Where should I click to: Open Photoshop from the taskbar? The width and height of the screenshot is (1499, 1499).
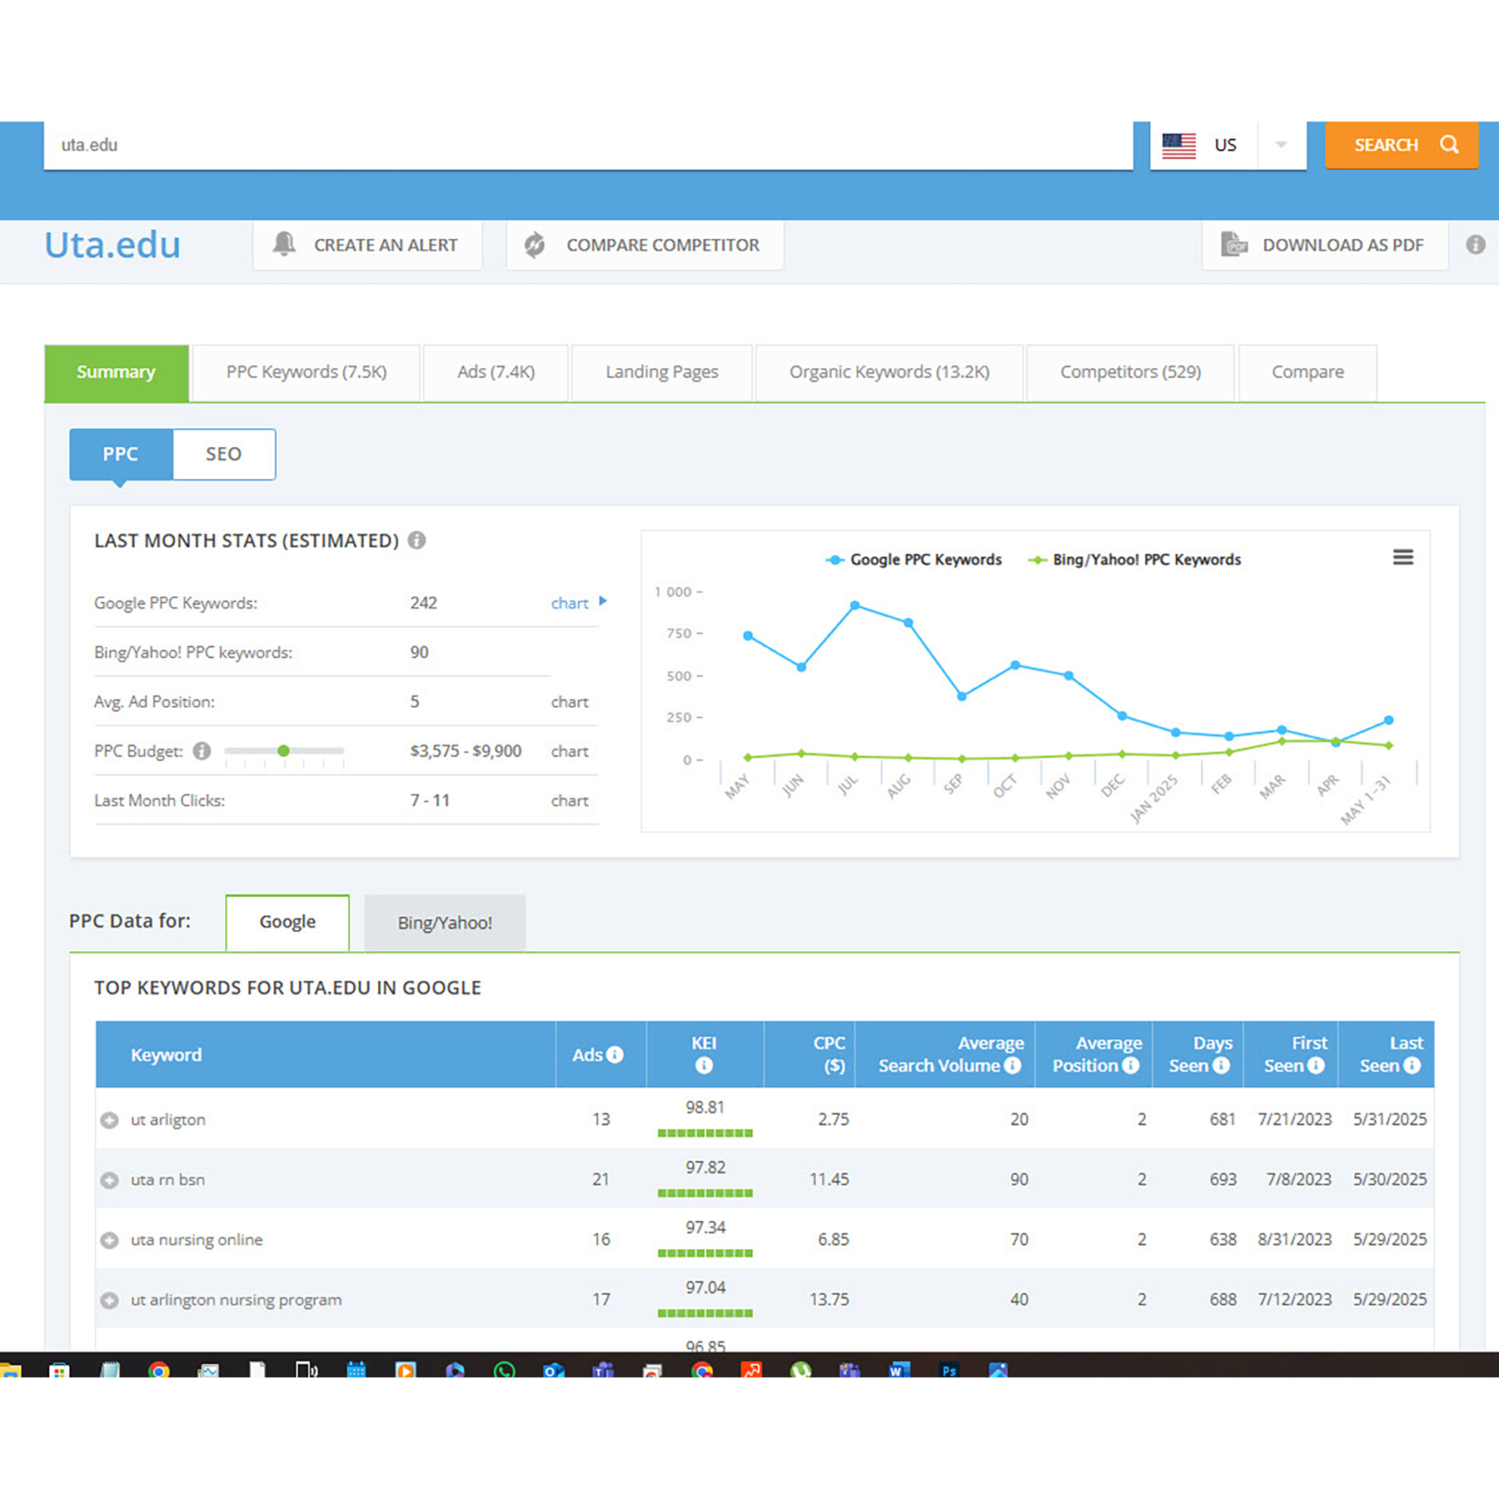pyautogui.click(x=949, y=1369)
